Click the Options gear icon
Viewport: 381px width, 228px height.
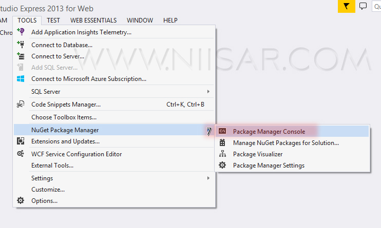[x=21, y=201]
